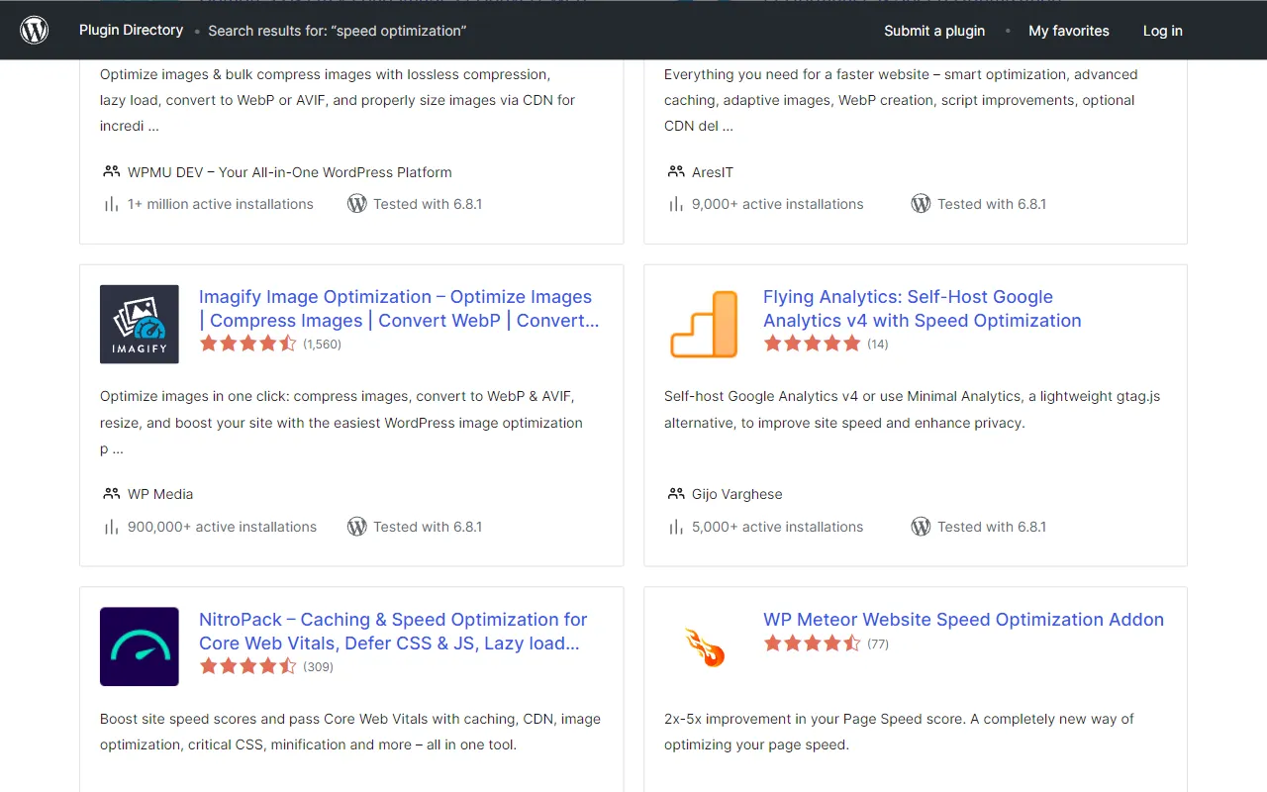The image size is (1267, 792).
Task: Open the Plugin Directory link
Action: [x=132, y=30]
